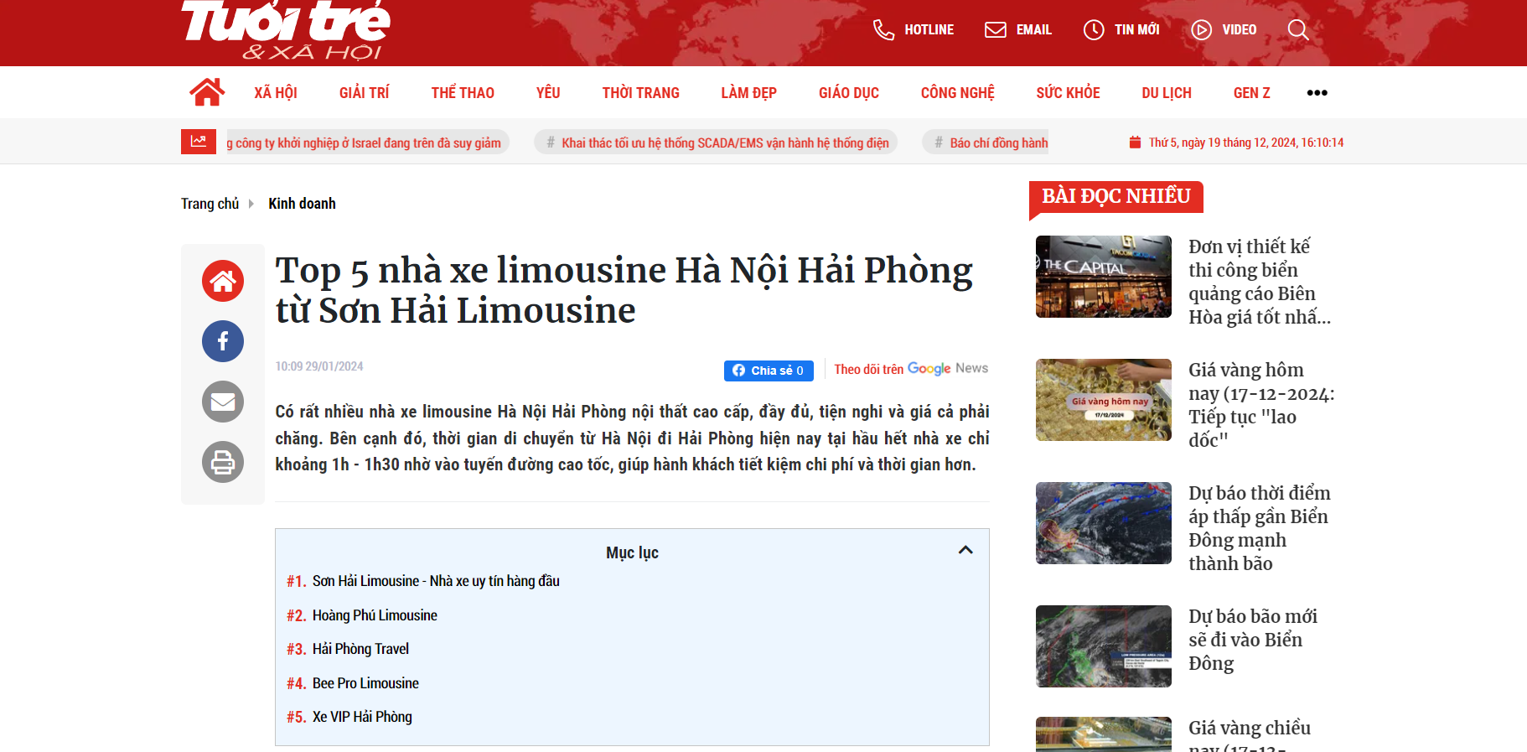The width and height of the screenshot is (1527, 752).
Task: Click the video play icon
Action: coord(1202,30)
